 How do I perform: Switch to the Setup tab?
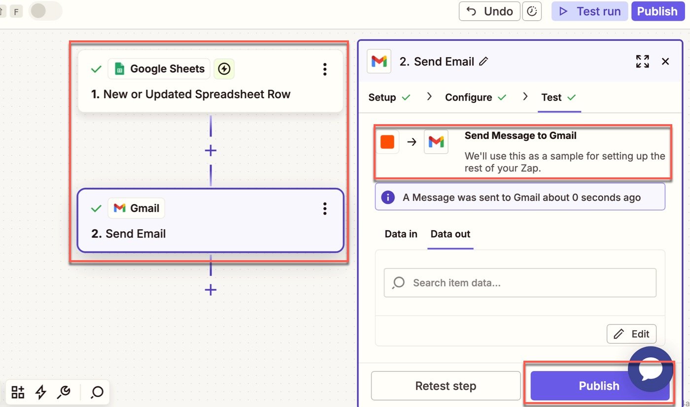[389, 98]
